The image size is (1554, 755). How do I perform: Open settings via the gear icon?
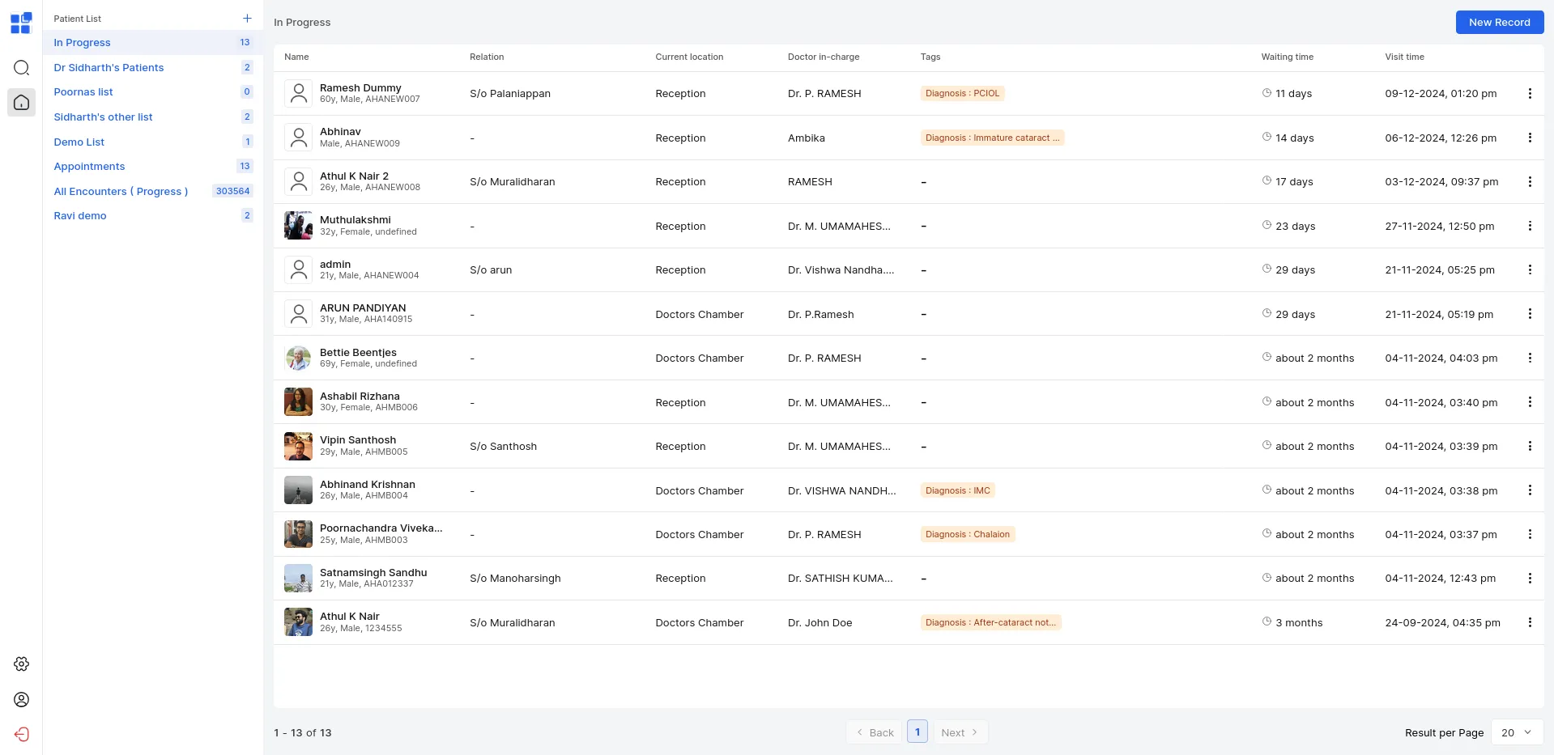[x=21, y=664]
